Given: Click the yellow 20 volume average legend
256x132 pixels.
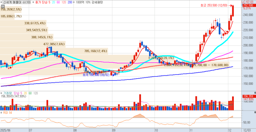Looking at the screenshot, I should pos(25,93).
